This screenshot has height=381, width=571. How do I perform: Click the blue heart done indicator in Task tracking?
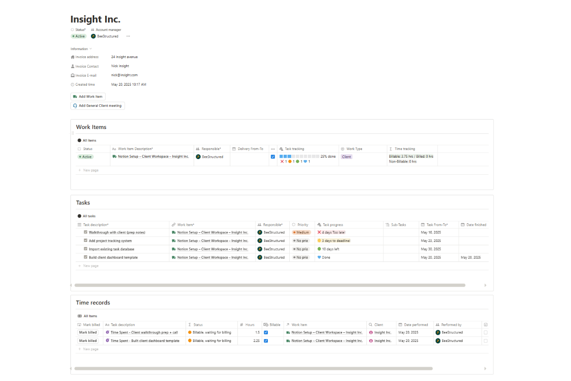[305, 161]
